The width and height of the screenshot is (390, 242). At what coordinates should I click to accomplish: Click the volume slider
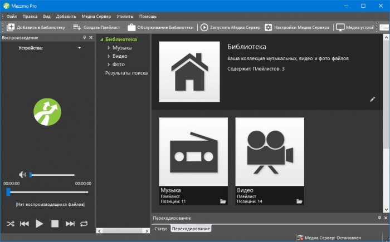click(52, 175)
